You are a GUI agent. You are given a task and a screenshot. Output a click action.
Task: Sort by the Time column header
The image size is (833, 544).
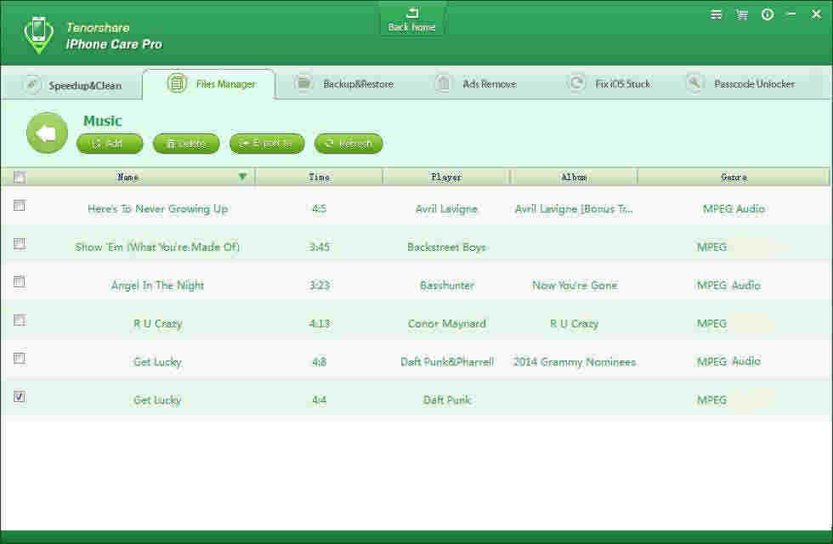[x=319, y=177]
